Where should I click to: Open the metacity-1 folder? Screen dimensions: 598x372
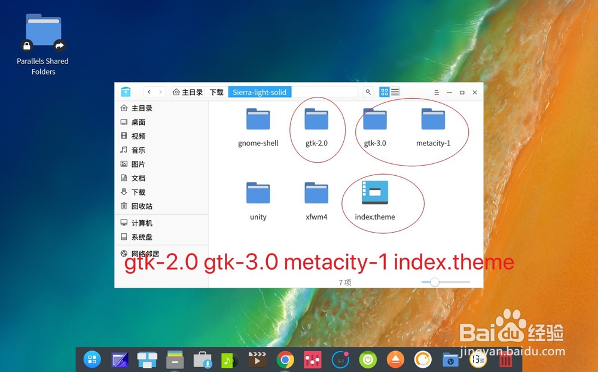click(x=434, y=119)
